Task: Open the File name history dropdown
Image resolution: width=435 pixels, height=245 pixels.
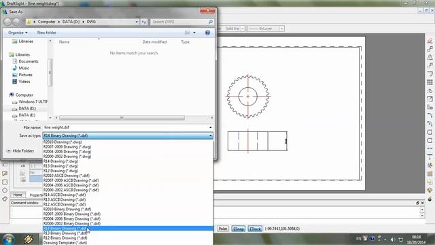Action: 211,127
